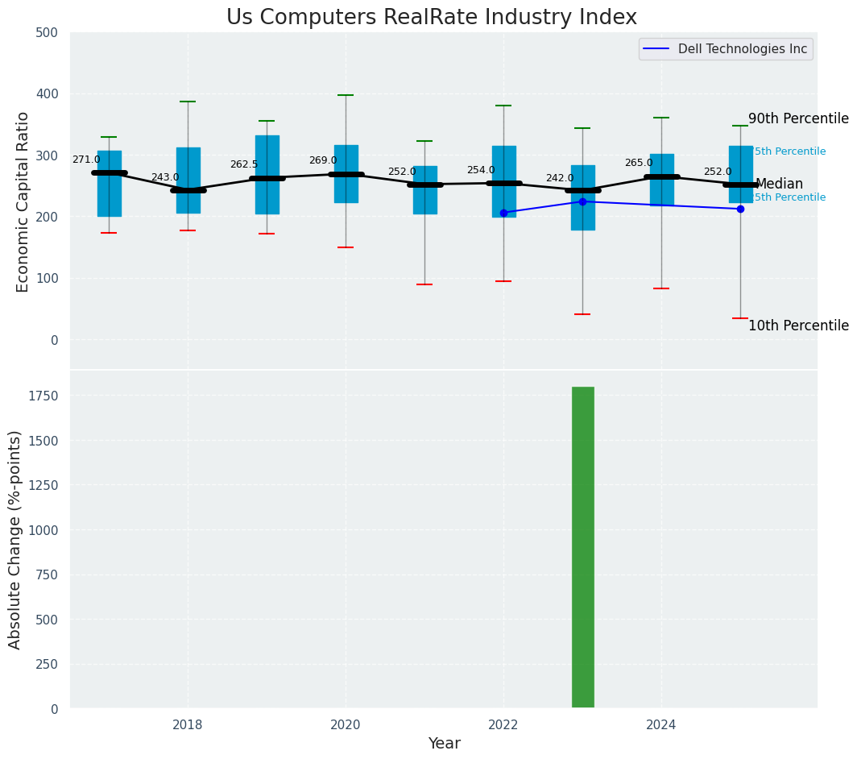Click the Median annotation on the right
This screenshot has height=759, width=857.
pyautogui.click(x=779, y=185)
